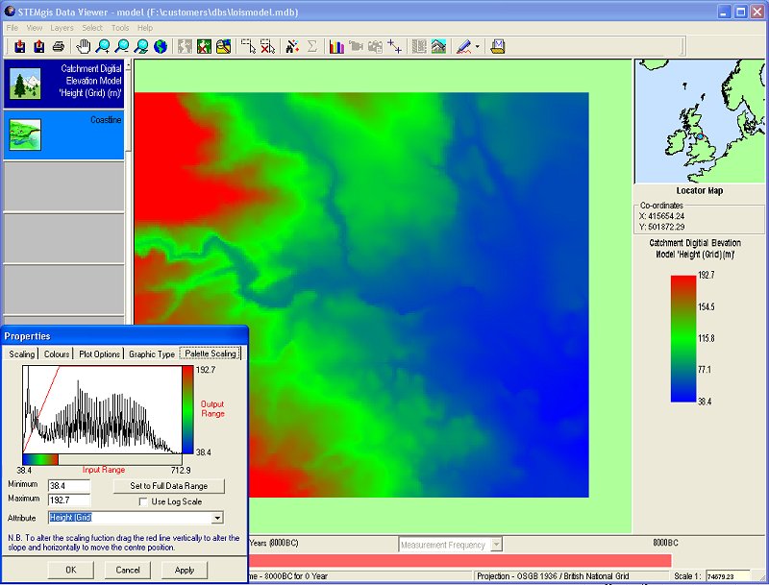769x585 pixels.
Task: Enable the Use Log Scale checkbox
Action: pos(144,501)
